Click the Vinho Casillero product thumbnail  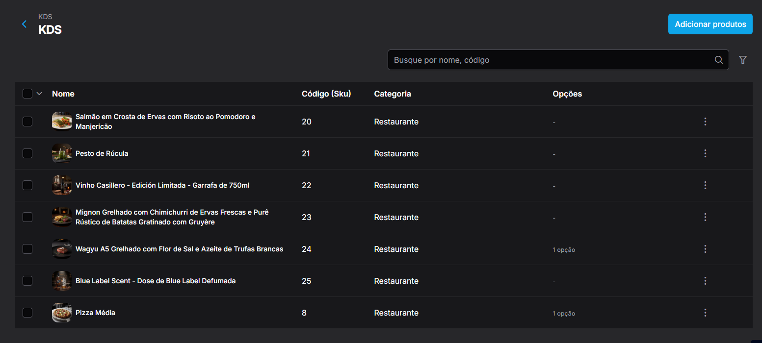[x=62, y=185]
